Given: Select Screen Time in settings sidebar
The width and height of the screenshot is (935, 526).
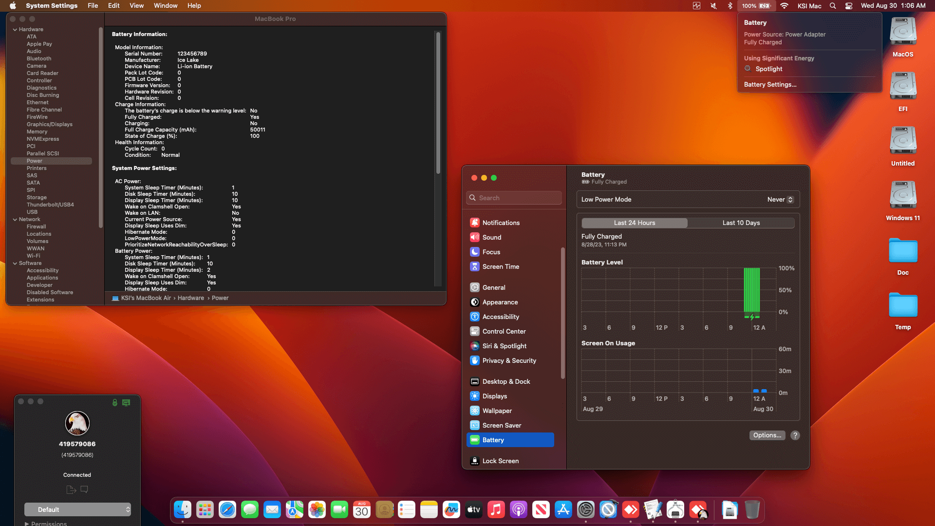Looking at the screenshot, I should (x=500, y=266).
